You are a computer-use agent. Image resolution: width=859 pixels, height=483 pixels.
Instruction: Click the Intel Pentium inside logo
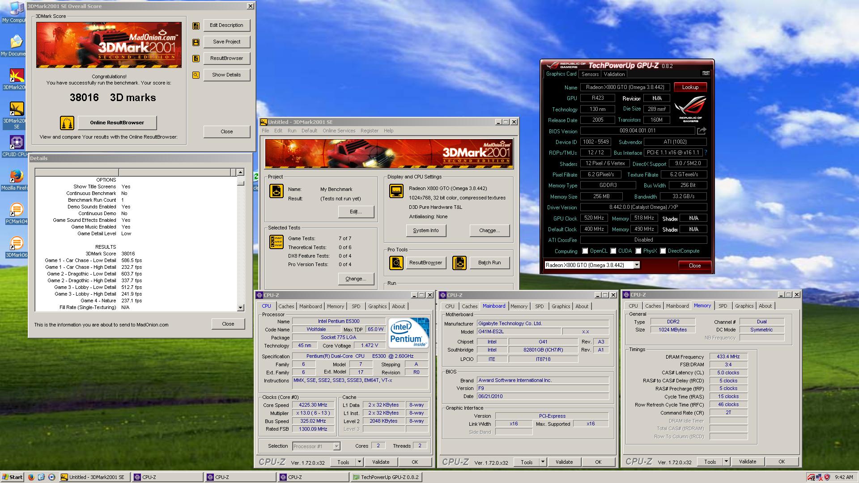point(408,333)
